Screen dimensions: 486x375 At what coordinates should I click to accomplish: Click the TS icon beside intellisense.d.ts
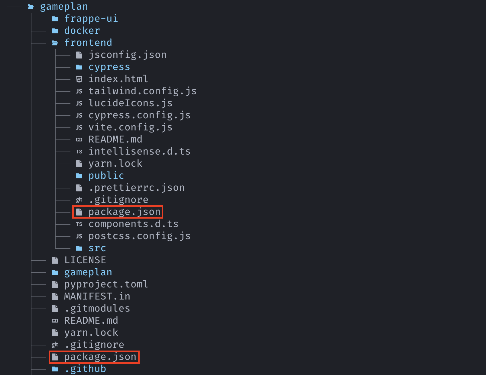tap(79, 152)
